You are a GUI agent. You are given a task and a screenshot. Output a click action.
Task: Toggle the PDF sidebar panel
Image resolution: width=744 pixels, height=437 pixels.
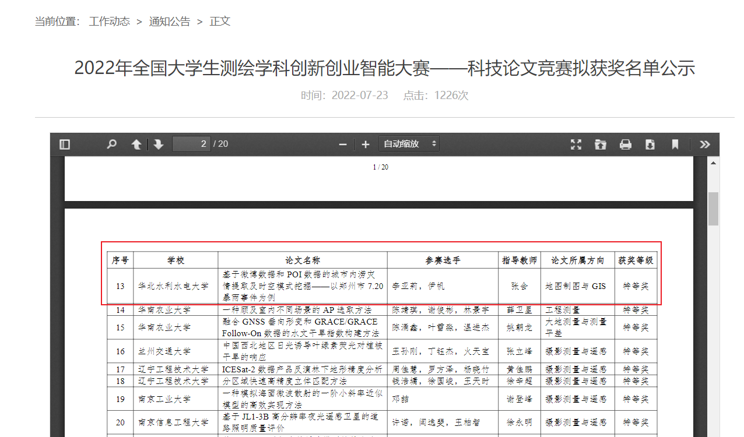[x=65, y=144]
